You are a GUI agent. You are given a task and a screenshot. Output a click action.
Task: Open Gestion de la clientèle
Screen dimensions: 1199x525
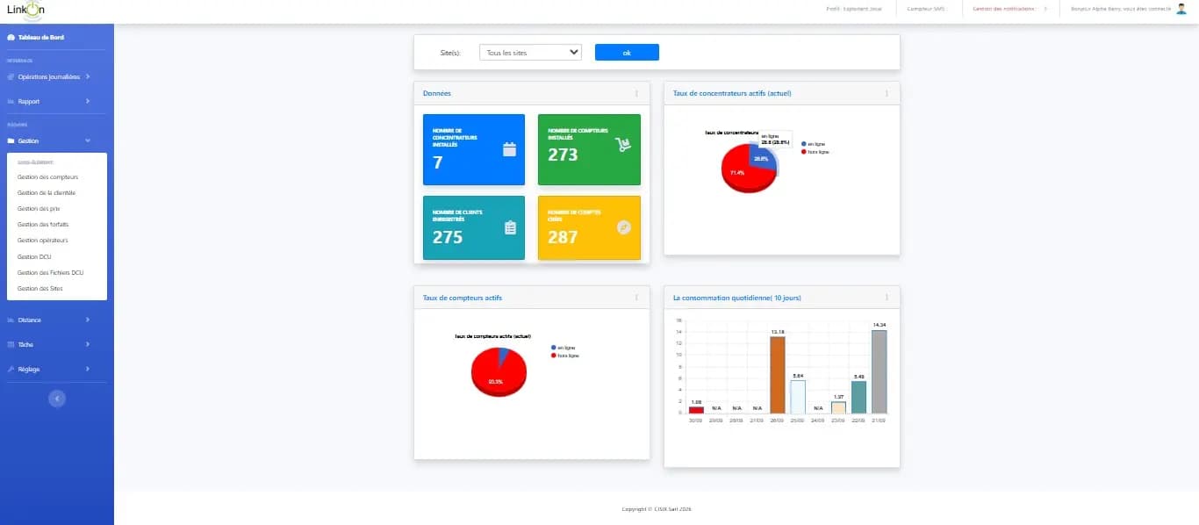tap(47, 192)
